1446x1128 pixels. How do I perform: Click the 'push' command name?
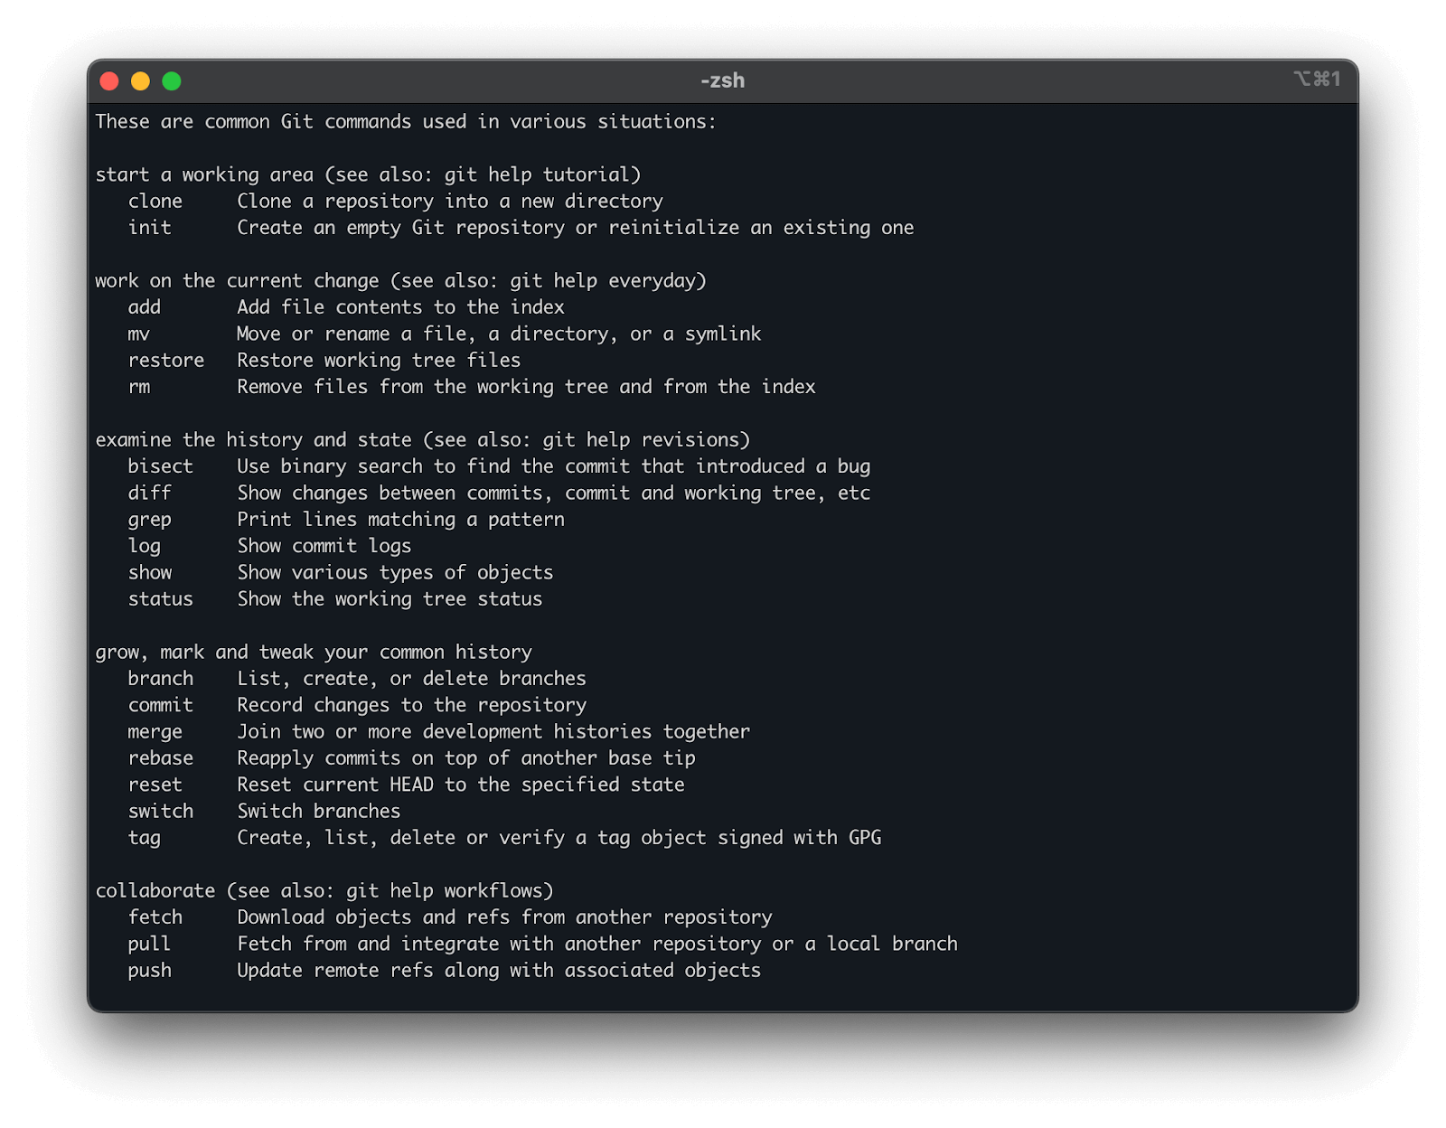click(149, 971)
